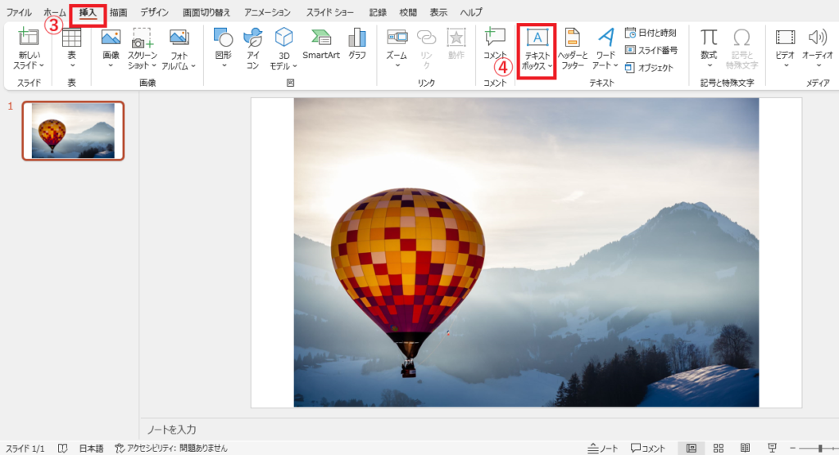Click the balloon picture on the slide
Image resolution: width=839 pixels, height=455 pixels.
526,252
